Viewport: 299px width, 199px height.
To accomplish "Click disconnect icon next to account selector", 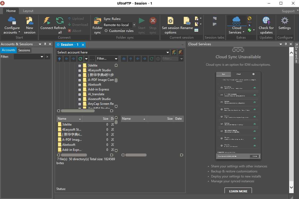I will 180,52.
